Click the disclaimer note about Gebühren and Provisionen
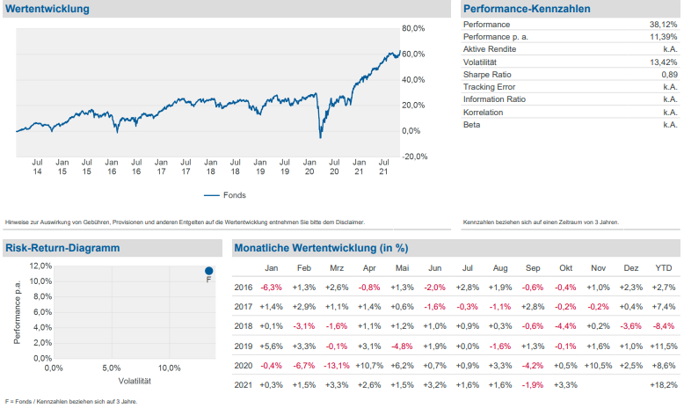The width and height of the screenshot is (684, 408). point(185,222)
